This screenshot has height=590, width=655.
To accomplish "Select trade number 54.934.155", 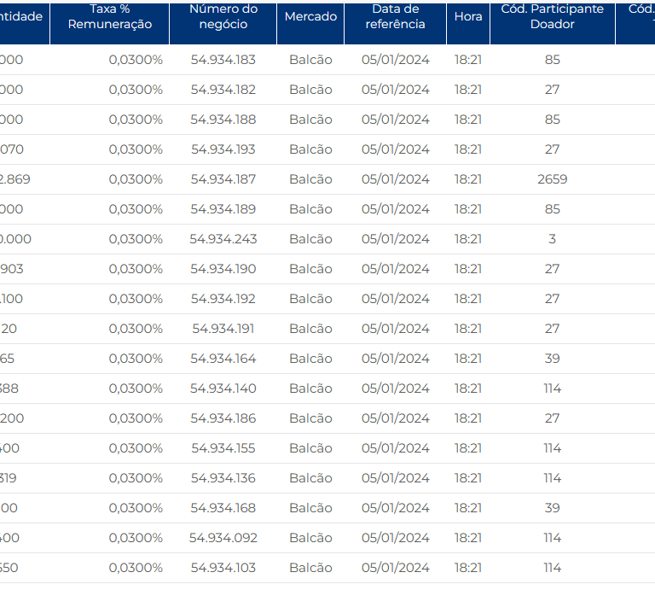I will pos(223,448).
